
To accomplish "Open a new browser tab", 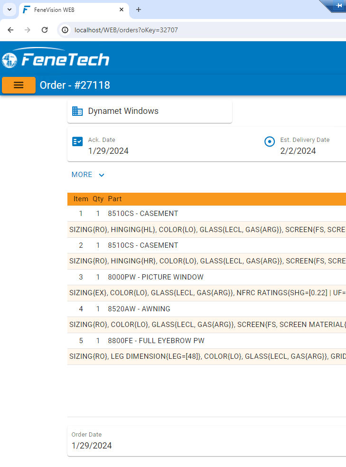I will pos(139,9).
